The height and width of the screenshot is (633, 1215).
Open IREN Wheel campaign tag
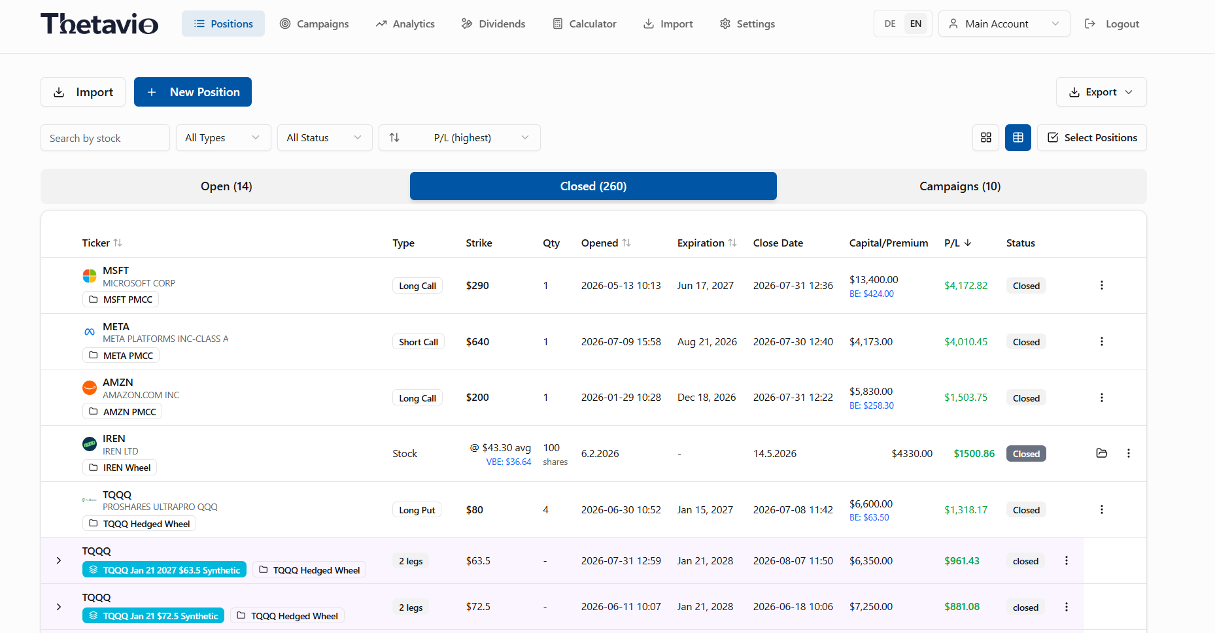[120, 468]
